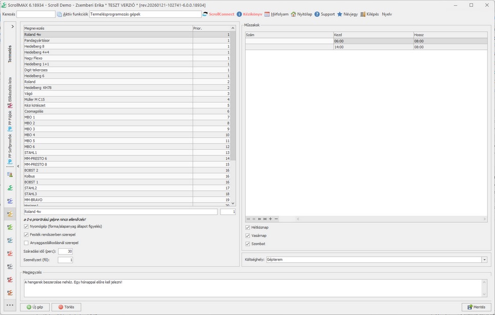Switch to the Előkészítés lista tab
The width and height of the screenshot is (495, 315).
(x=10, y=89)
